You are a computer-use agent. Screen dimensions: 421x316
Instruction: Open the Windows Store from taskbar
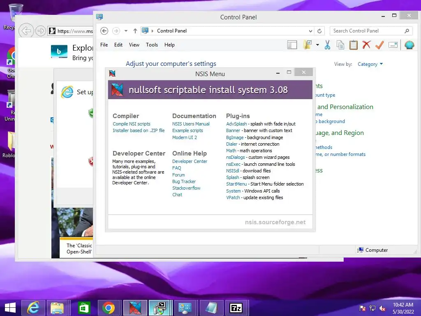(84, 307)
